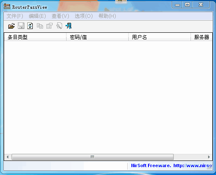Open the Properties toolbar icon

click(x=49, y=26)
